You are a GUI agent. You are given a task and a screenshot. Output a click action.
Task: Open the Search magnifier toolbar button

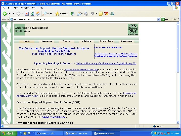pos(47,14)
